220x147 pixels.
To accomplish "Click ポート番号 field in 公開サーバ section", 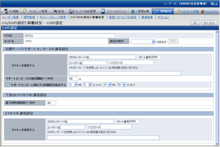I will [156, 57].
